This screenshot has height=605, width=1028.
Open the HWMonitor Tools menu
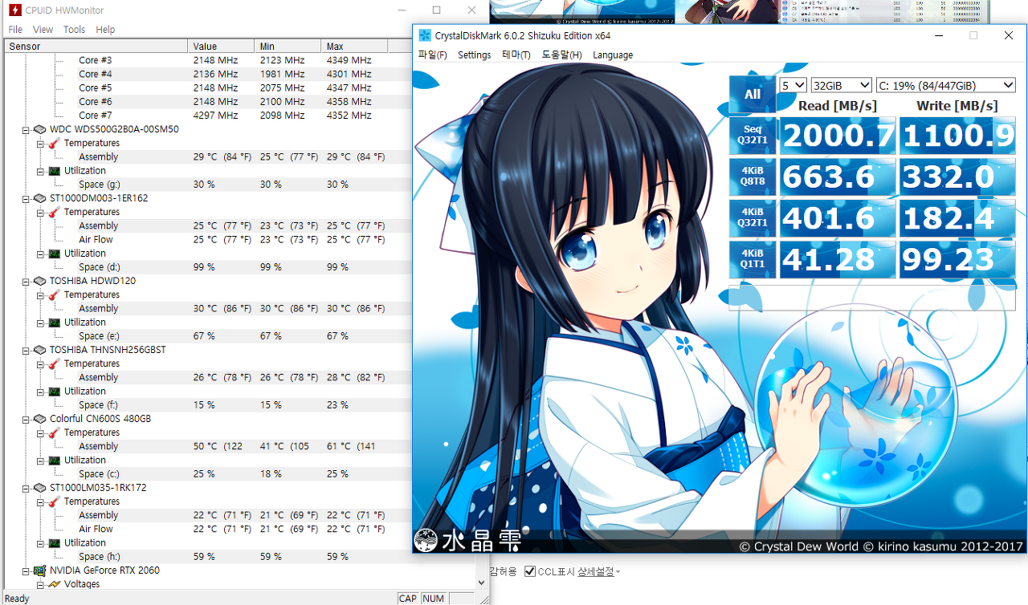coord(74,30)
